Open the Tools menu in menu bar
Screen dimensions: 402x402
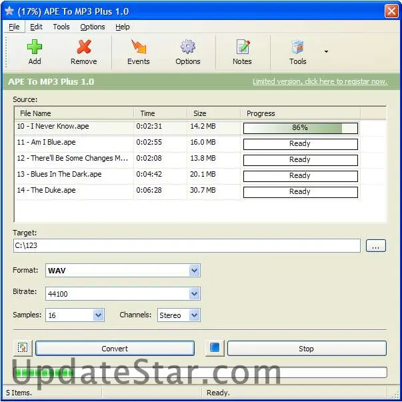click(x=61, y=27)
